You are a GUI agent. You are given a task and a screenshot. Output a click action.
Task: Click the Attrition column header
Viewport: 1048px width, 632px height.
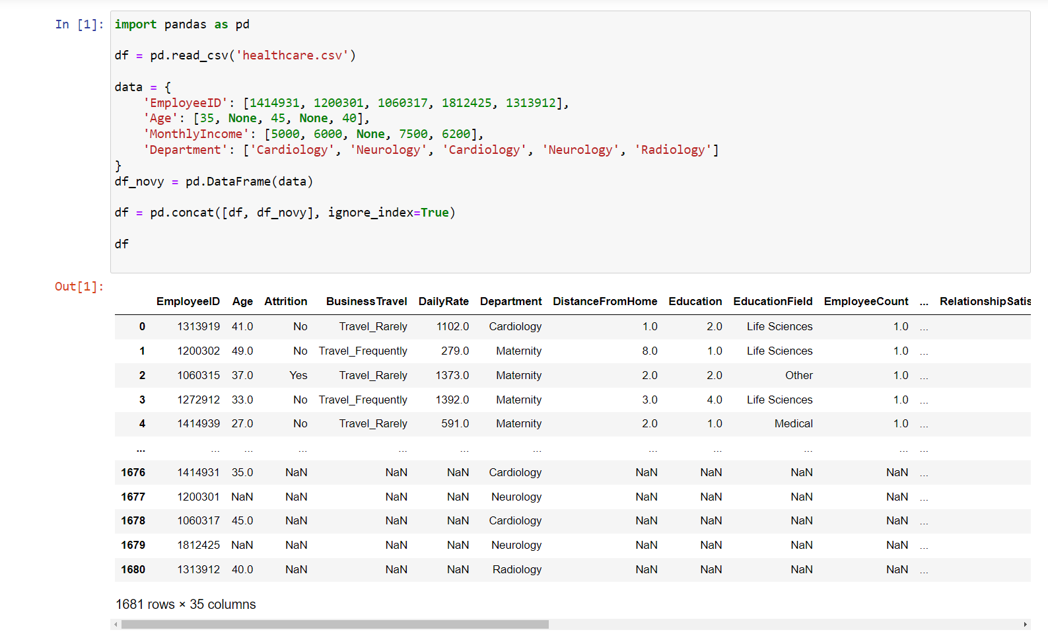tap(286, 301)
